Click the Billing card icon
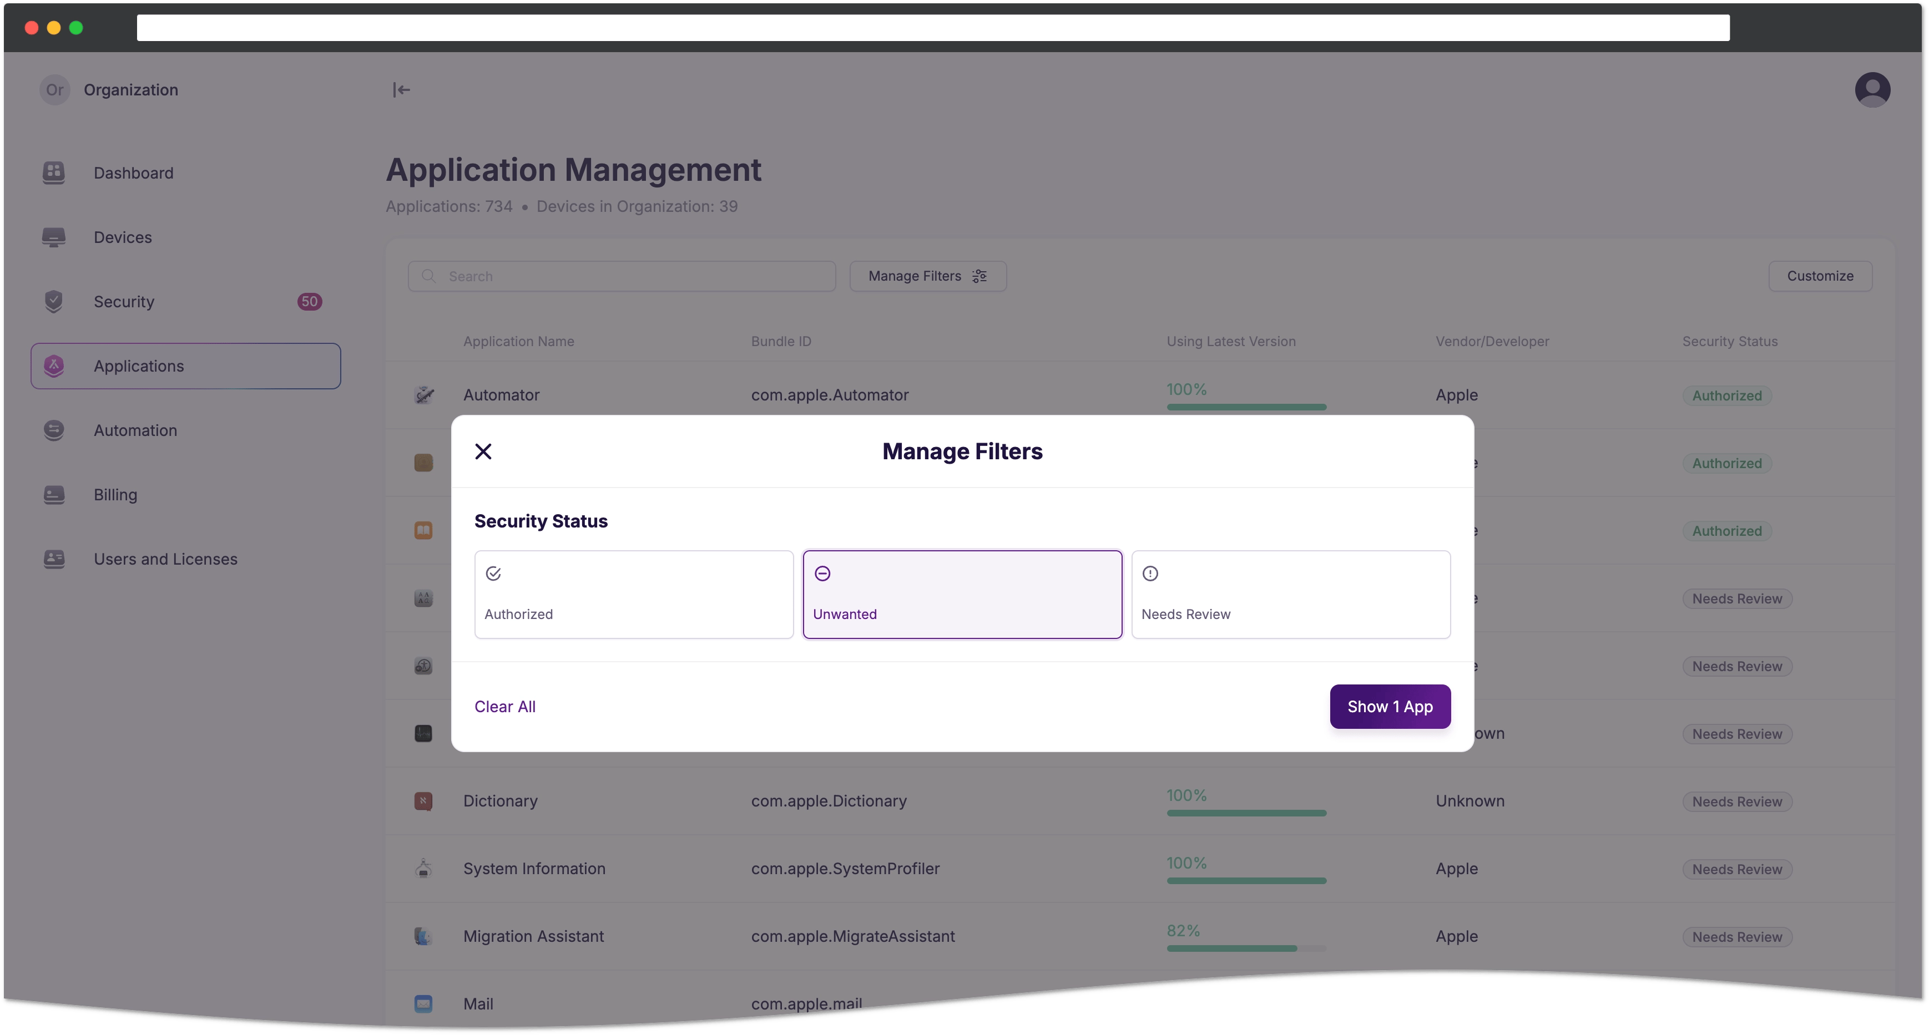Image resolution: width=1929 pixels, height=1035 pixels. pyautogui.click(x=53, y=495)
